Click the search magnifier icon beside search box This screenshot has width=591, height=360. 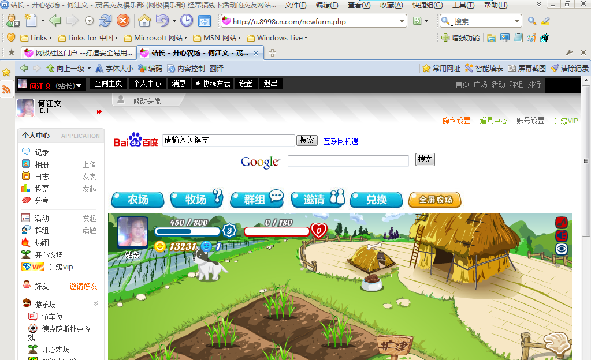tap(532, 21)
